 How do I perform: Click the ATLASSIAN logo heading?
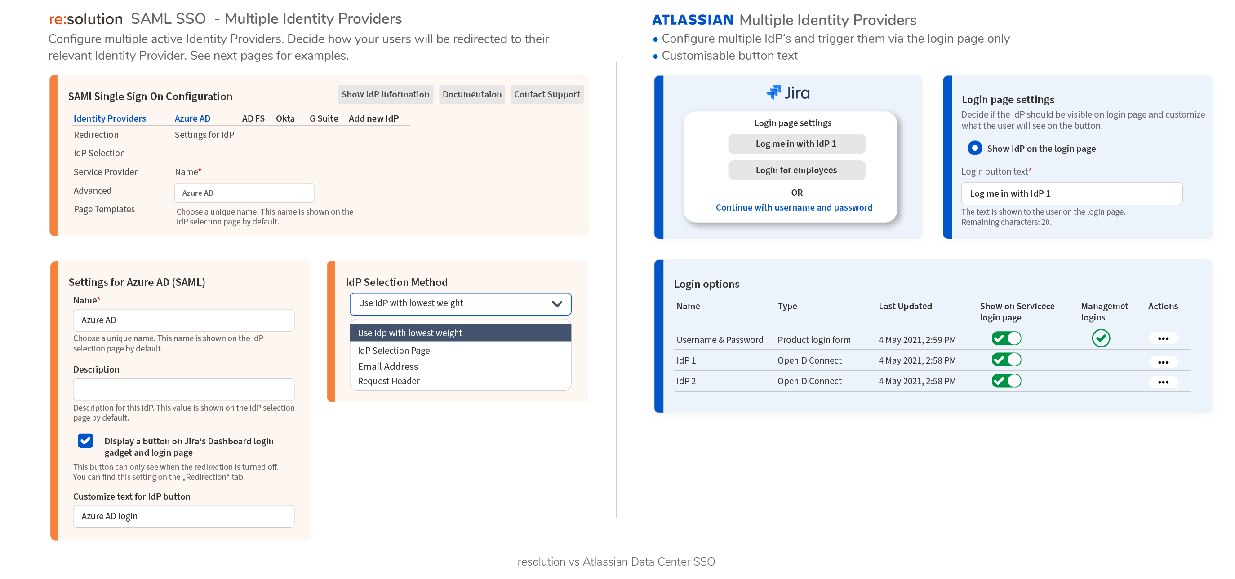click(x=692, y=20)
